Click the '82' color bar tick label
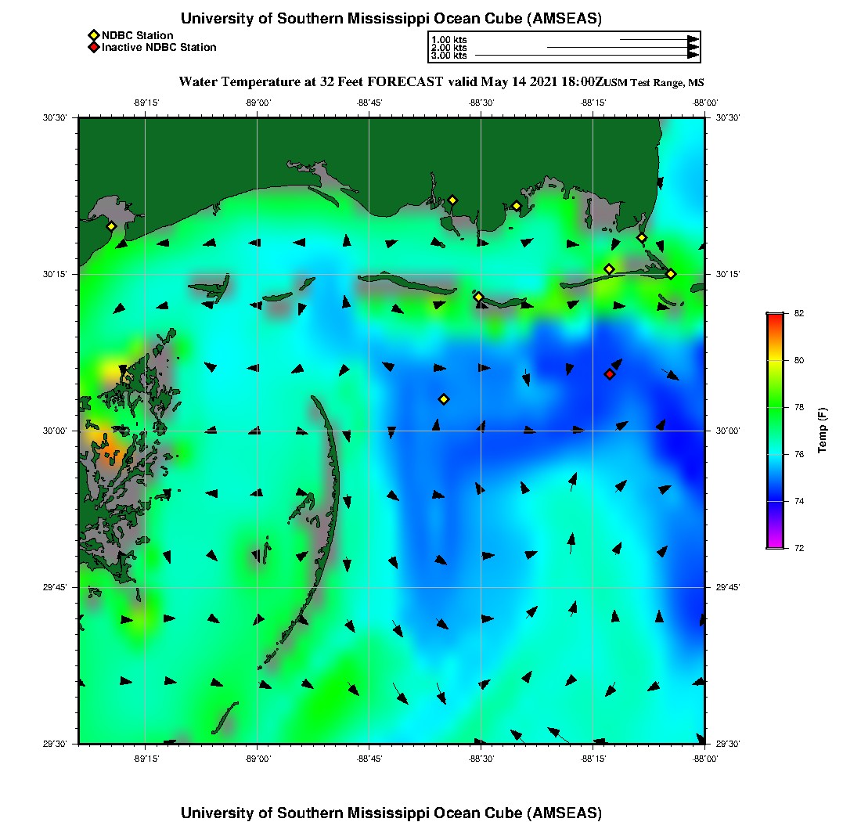Image resolution: width=861 pixels, height=822 pixels. [799, 314]
